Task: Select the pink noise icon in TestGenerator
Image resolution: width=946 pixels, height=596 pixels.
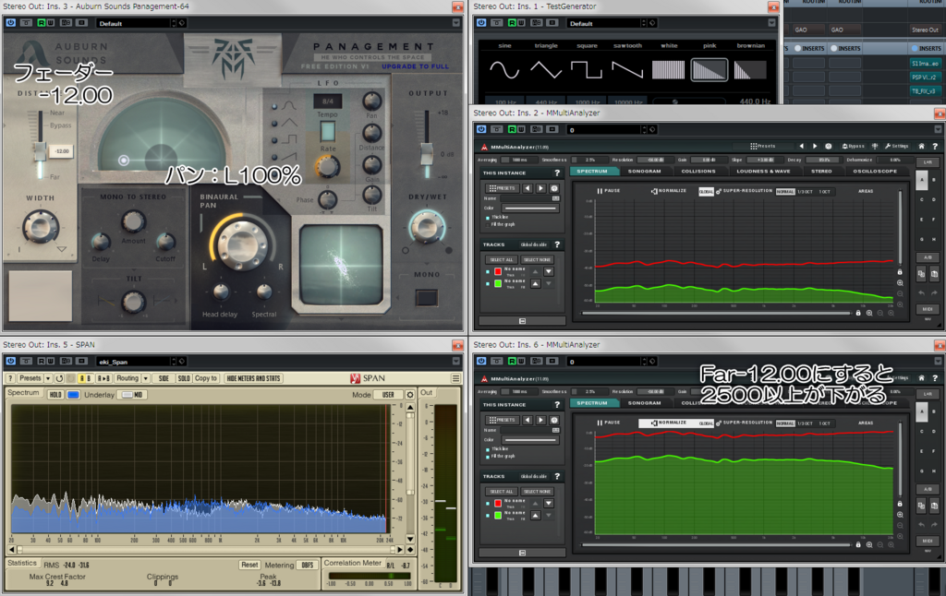Action: 709,70
